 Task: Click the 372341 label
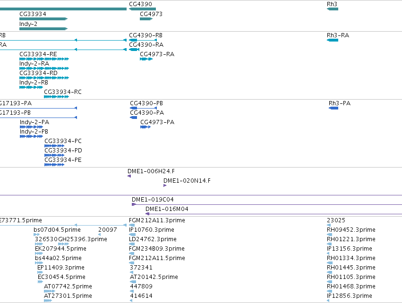[x=141, y=268]
